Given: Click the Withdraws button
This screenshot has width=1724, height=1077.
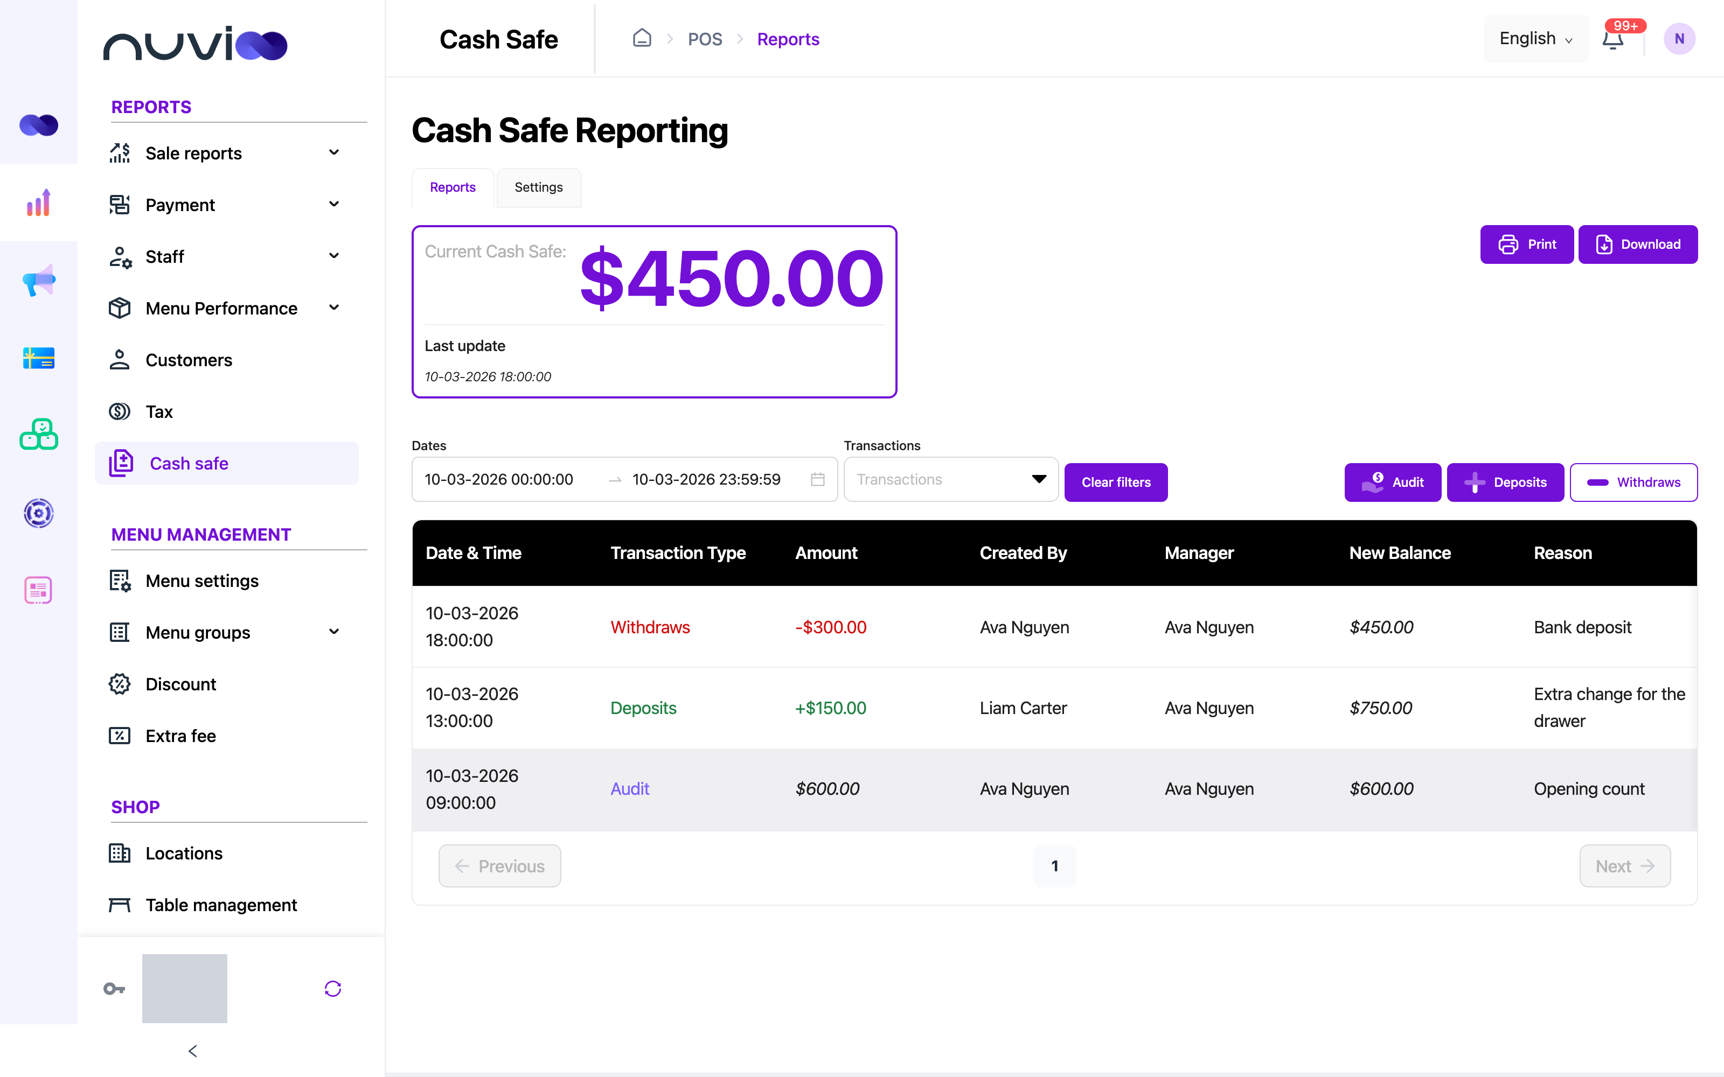Looking at the screenshot, I should click(x=1633, y=482).
